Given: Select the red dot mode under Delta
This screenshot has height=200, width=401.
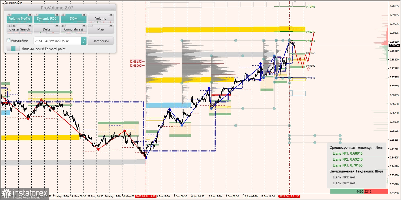Looking at the screenshot, I should click(53, 33).
